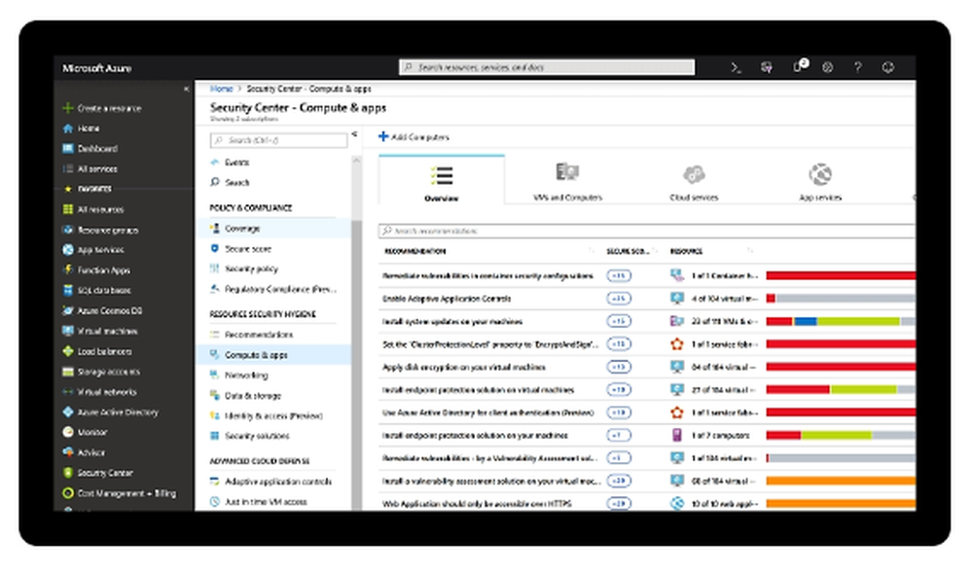Collapse the left navigation sidebar

pyautogui.click(x=186, y=90)
